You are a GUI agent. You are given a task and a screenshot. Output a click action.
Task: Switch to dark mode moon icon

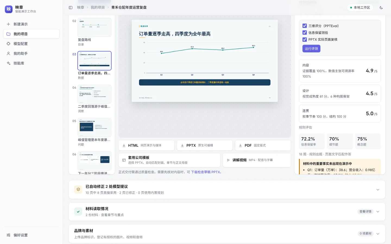(381, 8)
